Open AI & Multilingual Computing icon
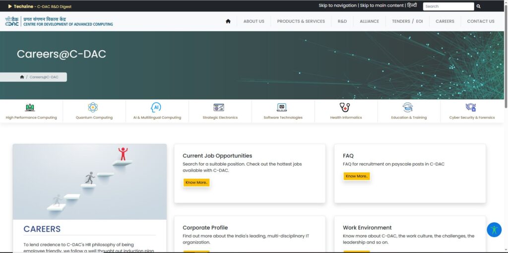This screenshot has width=508, height=253. tap(156, 107)
